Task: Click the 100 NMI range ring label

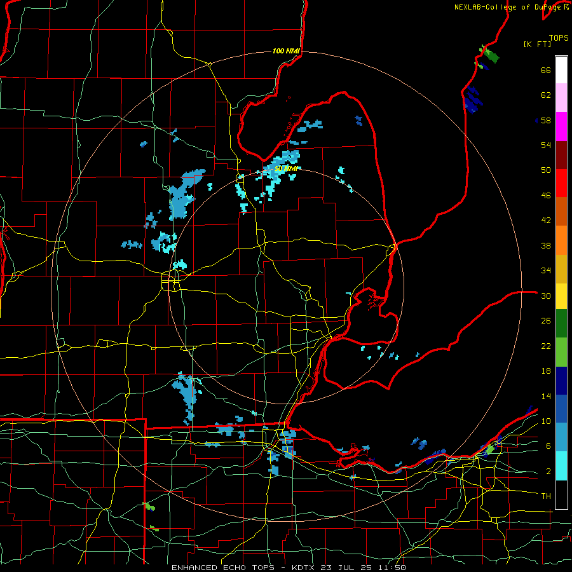Action: [286, 51]
